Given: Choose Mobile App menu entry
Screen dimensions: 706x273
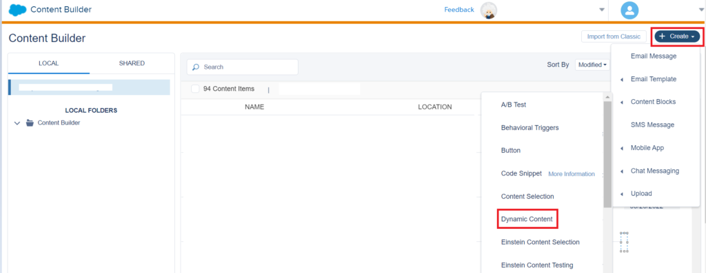Looking at the screenshot, I should coord(647,148).
